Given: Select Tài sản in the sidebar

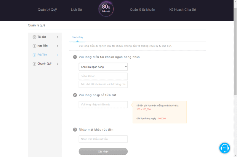Looking at the screenshot, I should [41, 37].
